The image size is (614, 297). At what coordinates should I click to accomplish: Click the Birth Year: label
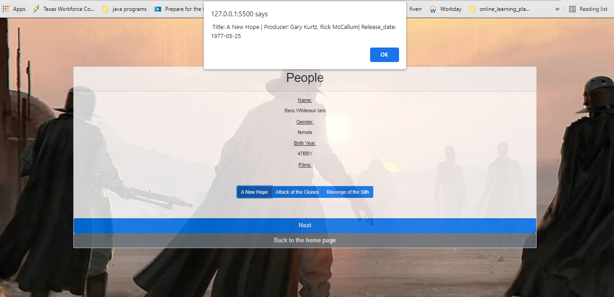tap(305, 143)
